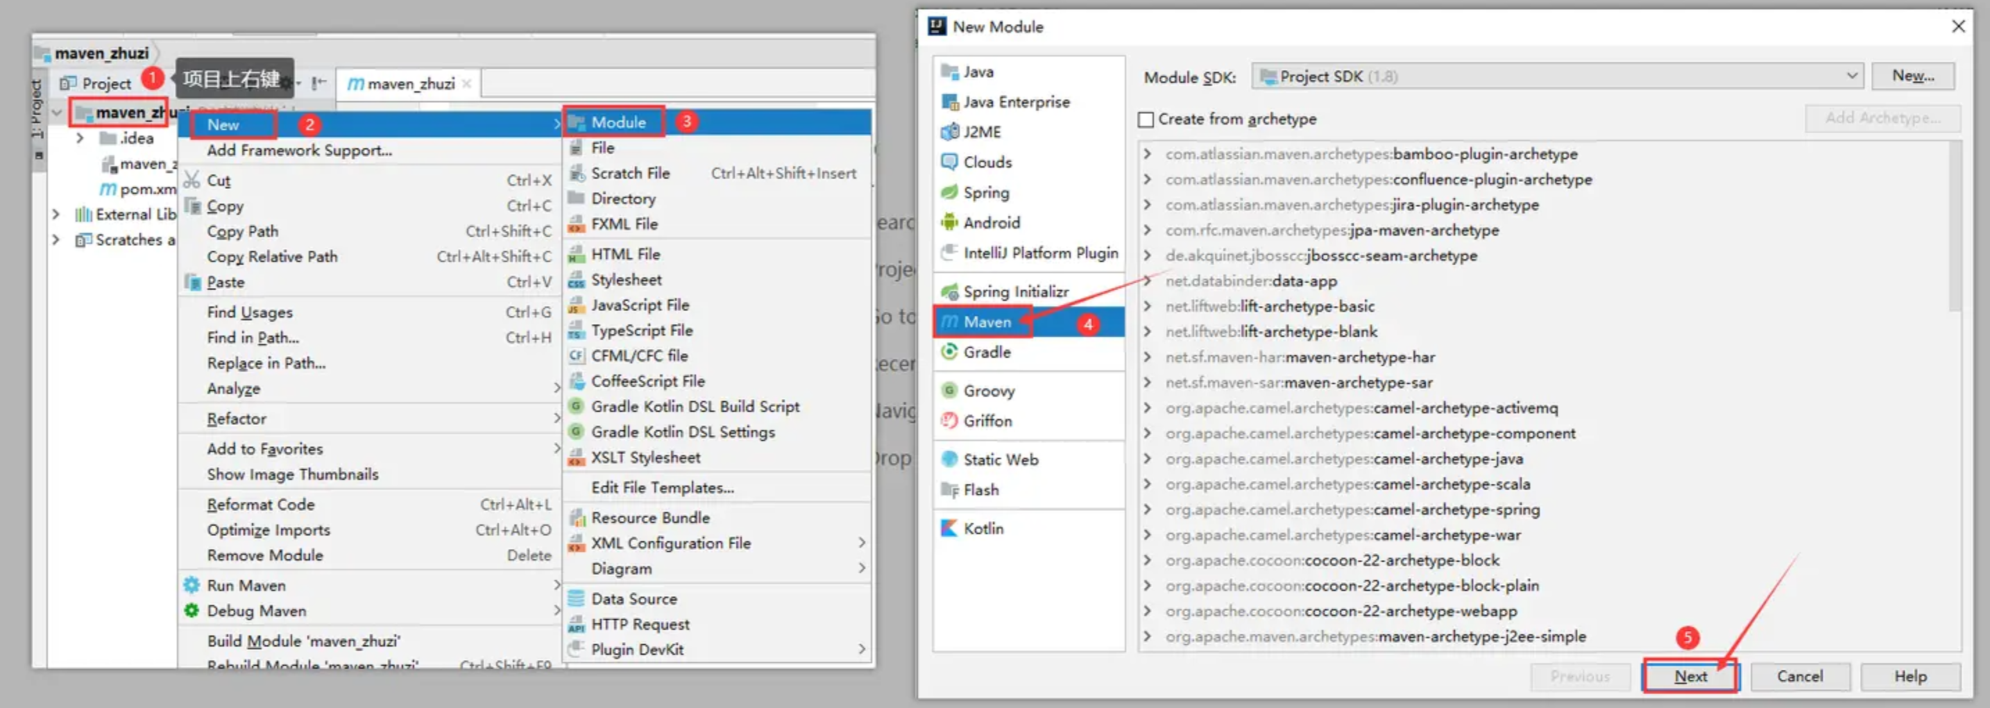Close the maven_zhuzi editor tab

pos(466,83)
